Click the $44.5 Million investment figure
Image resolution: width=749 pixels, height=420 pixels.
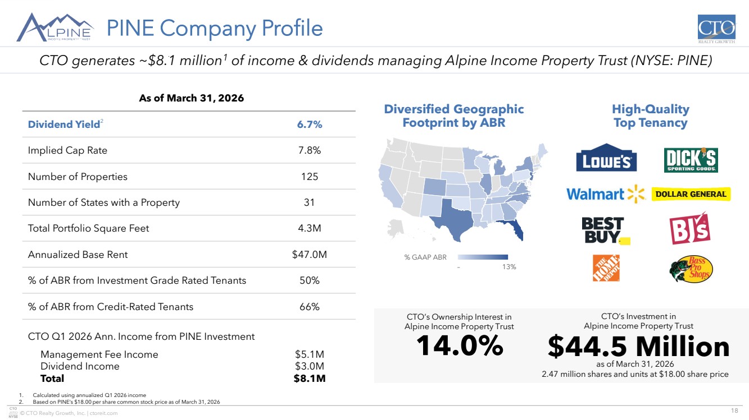click(x=638, y=347)
